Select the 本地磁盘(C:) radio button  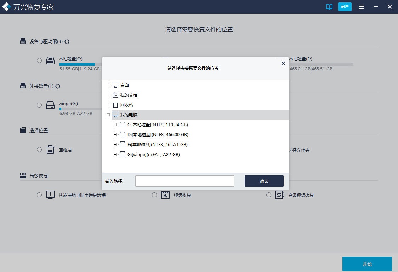point(39,60)
